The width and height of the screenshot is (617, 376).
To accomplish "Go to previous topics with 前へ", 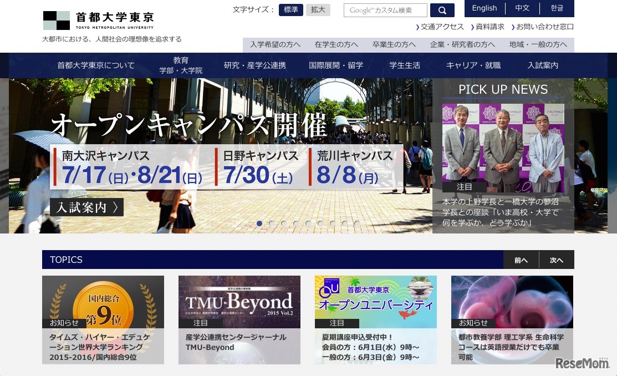I will click(521, 260).
